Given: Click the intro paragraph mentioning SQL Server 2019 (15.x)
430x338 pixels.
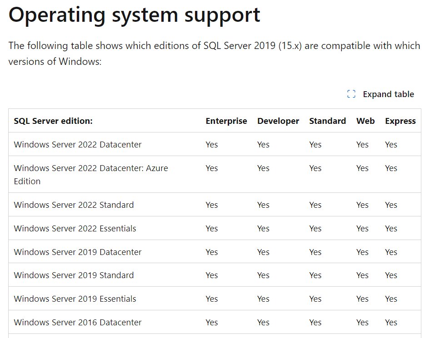Looking at the screenshot, I should click(x=214, y=54).
